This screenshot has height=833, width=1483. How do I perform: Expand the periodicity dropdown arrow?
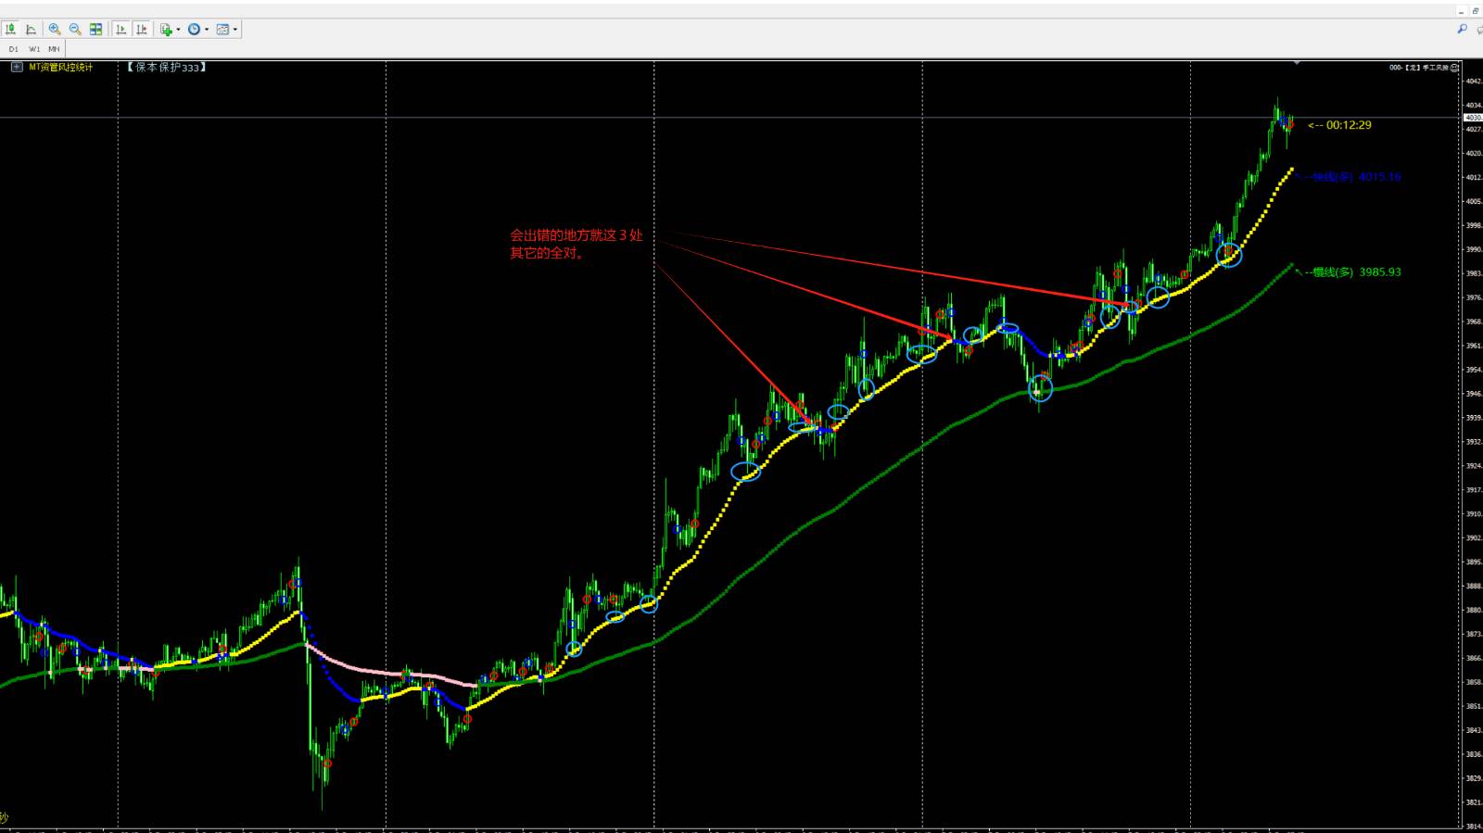point(206,30)
